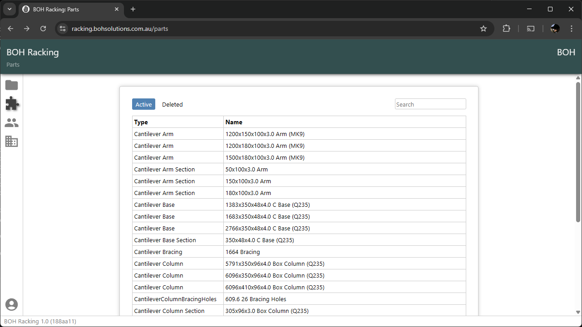Open the folder icon in the sidebar
The width and height of the screenshot is (582, 327).
(x=11, y=85)
